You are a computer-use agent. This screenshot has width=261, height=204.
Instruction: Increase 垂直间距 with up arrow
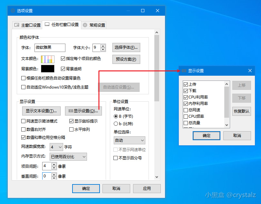(x=54, y=174)
